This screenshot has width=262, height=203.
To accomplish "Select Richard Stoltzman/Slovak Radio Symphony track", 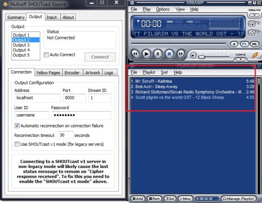I will [x=193, y=92].
